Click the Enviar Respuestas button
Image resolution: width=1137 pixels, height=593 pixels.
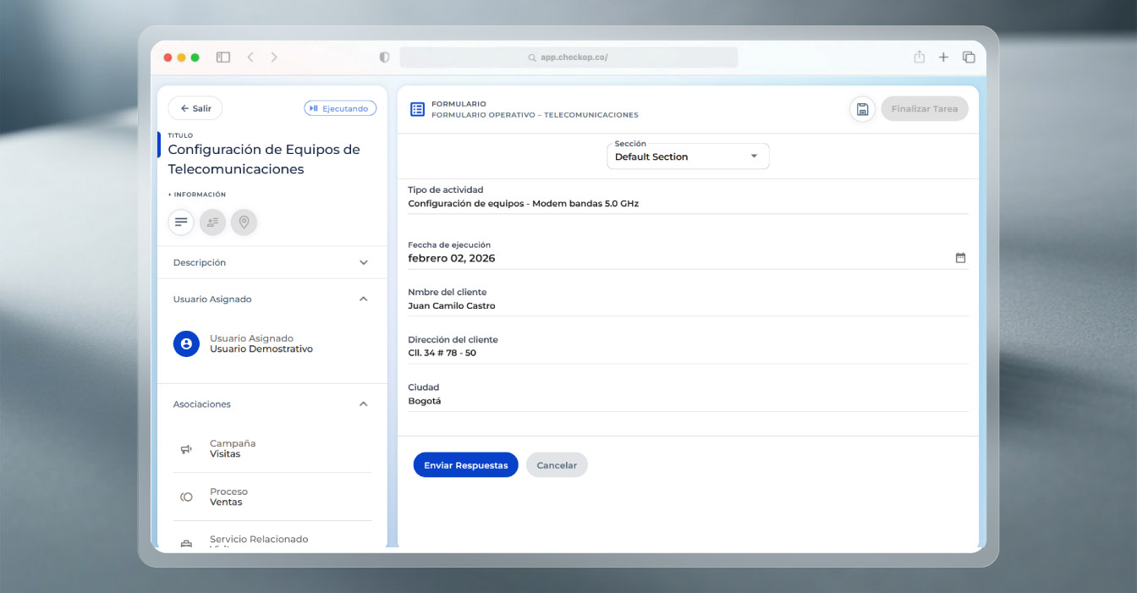(x=465, y=465)
